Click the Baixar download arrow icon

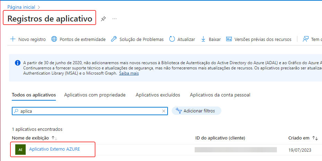pyautogui.click(x=203, y=39)
